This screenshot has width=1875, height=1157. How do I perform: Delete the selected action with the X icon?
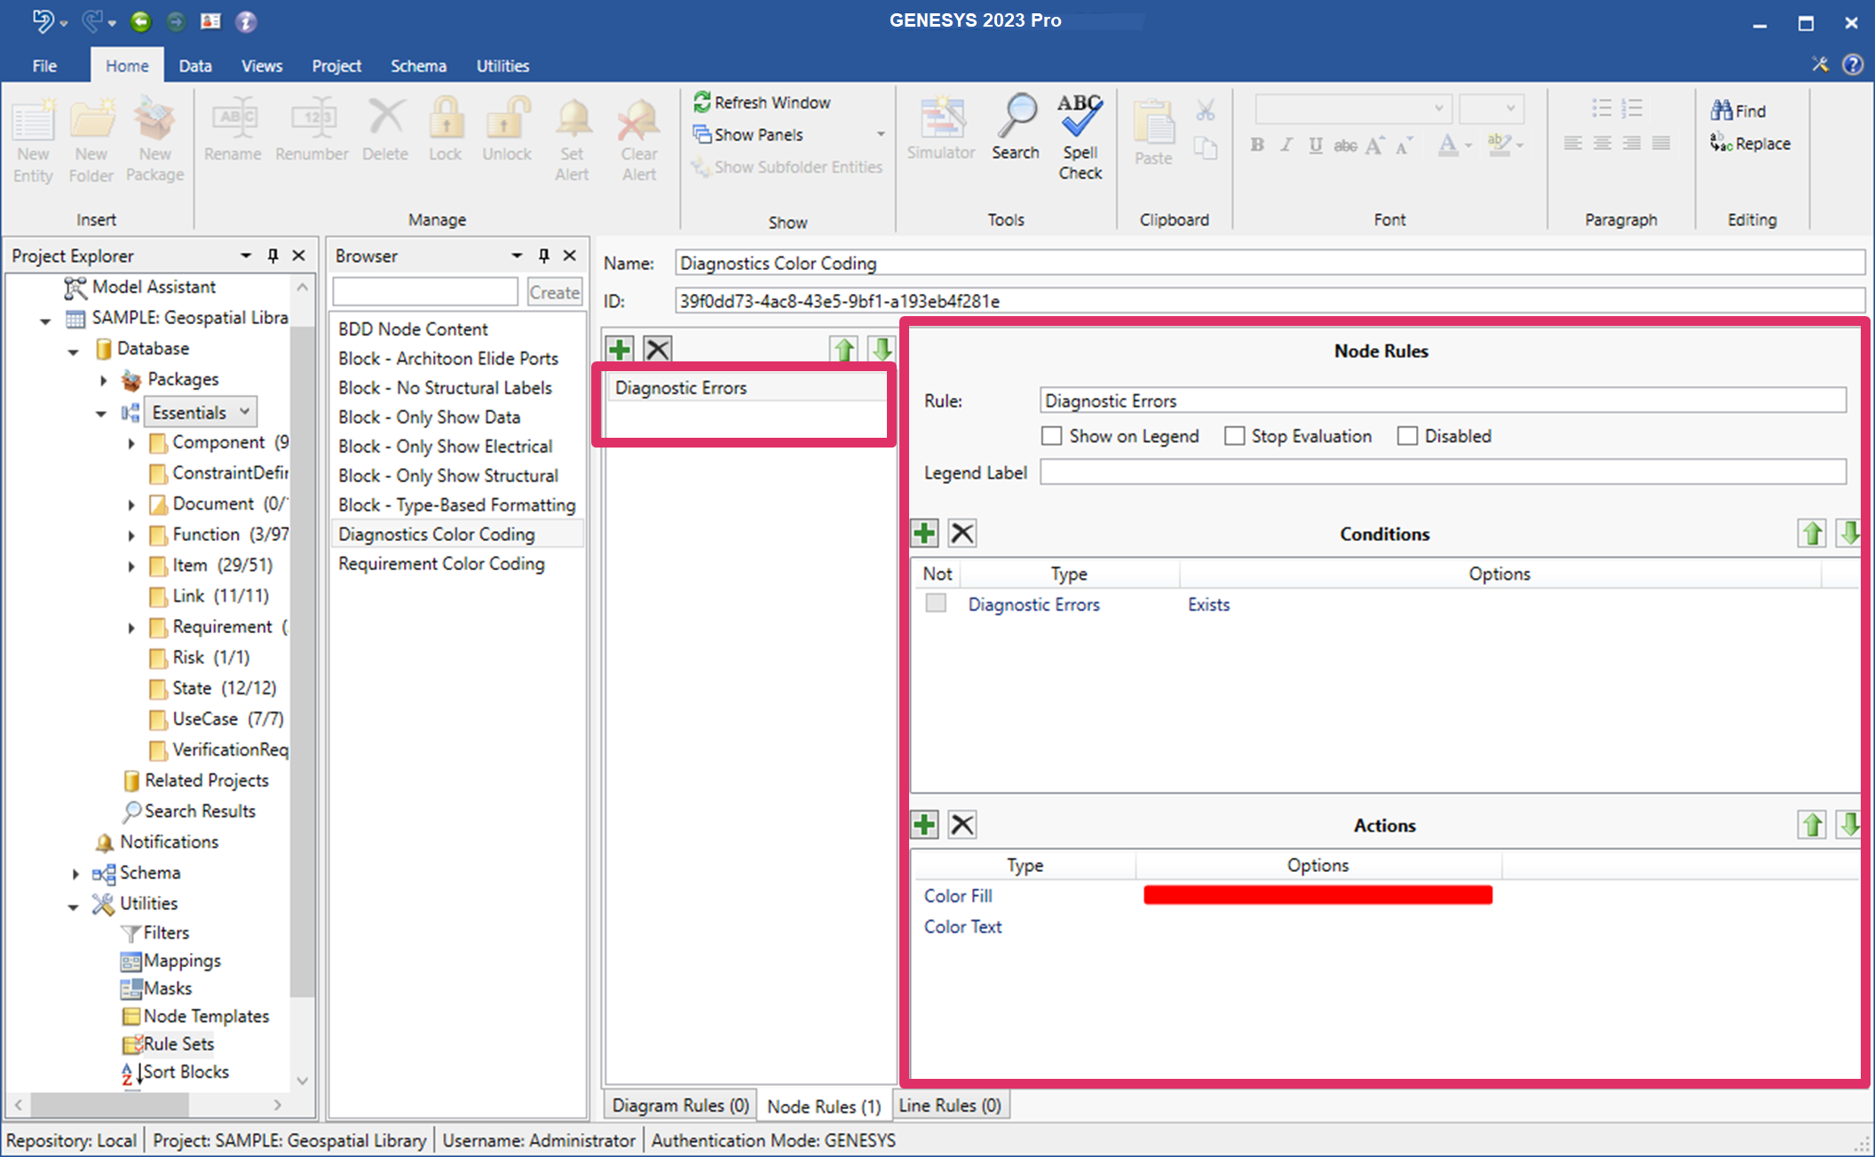click(x=962, y=825)
